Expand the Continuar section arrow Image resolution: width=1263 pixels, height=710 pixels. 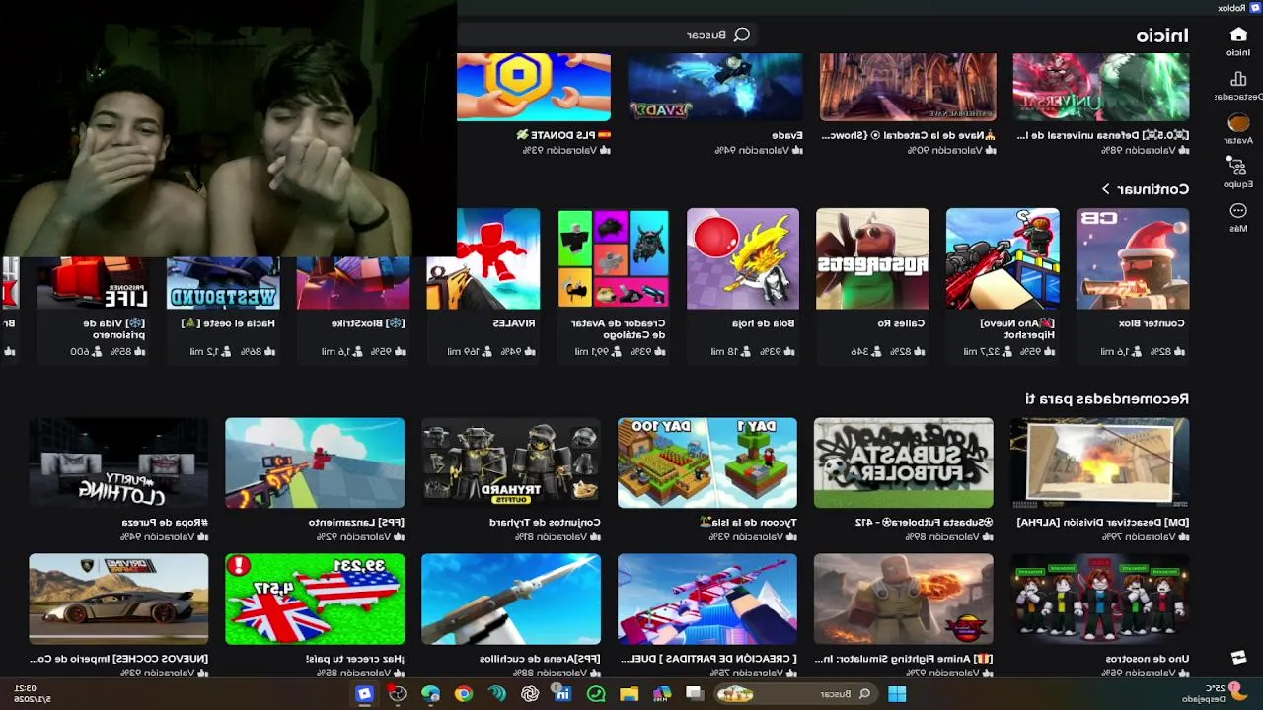[x=1105, y=188]
